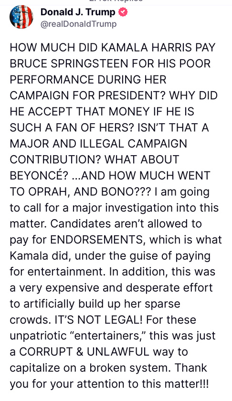This screenshot has height=401, width=232.
Task: Click the word ENDORSEMENTS in the post
Action: tap(96, 240)
